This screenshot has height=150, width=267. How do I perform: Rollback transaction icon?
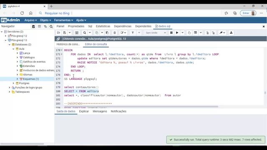point(213,32)
